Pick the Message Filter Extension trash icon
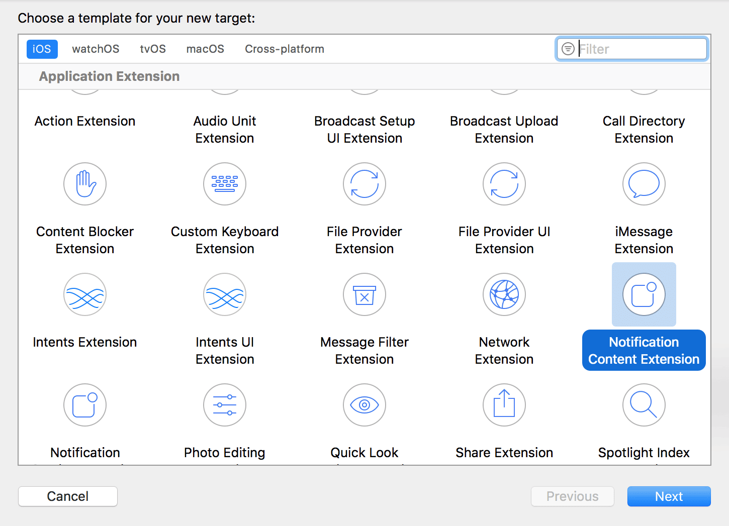 (x=364, y=294)
